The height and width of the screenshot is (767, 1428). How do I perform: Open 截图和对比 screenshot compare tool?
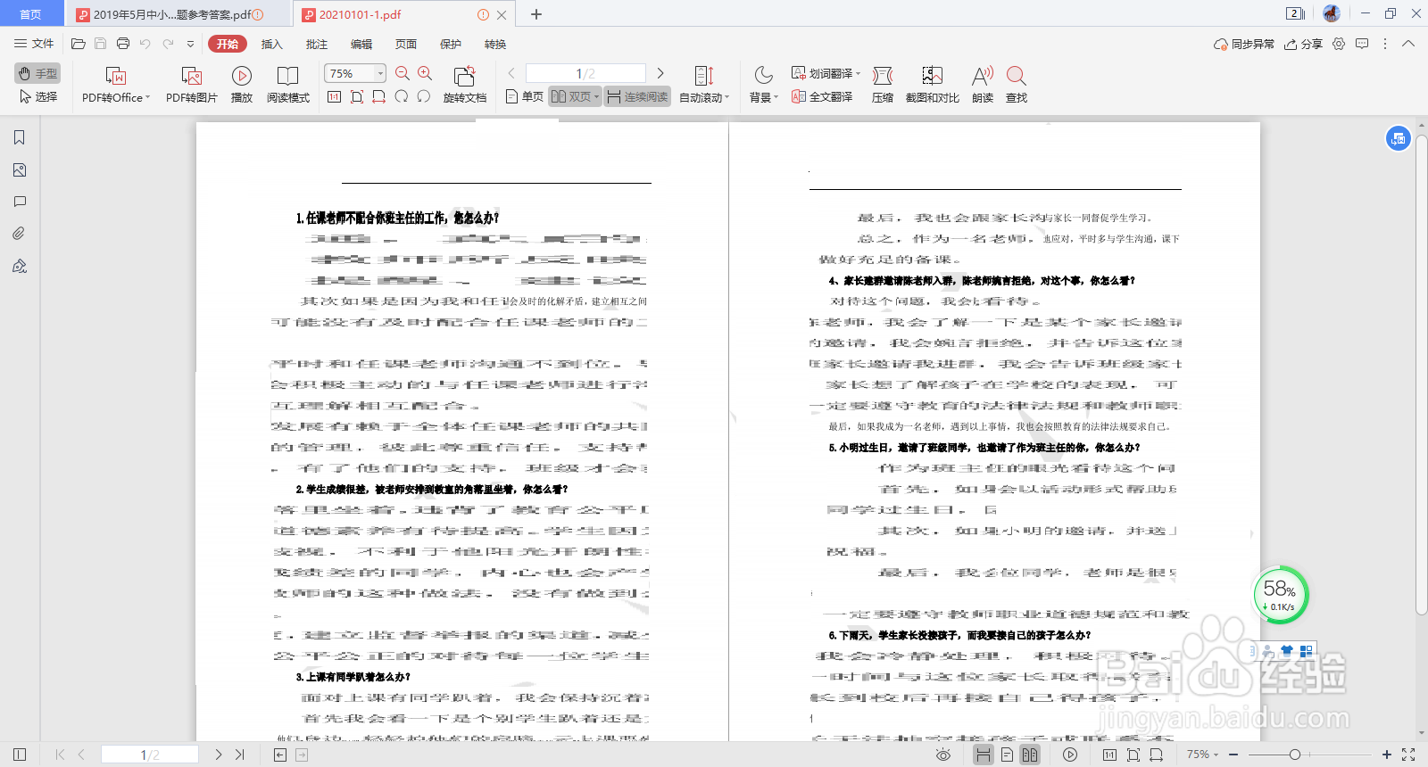[932, 86]
